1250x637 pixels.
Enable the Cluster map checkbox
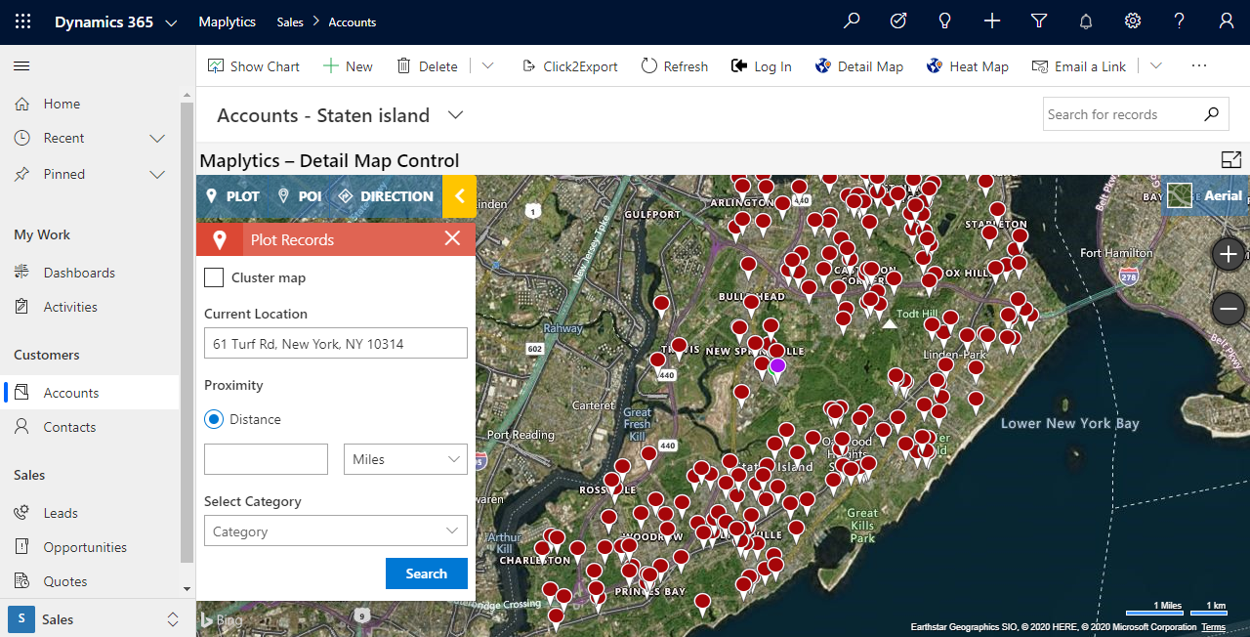(x=214, y=277)
